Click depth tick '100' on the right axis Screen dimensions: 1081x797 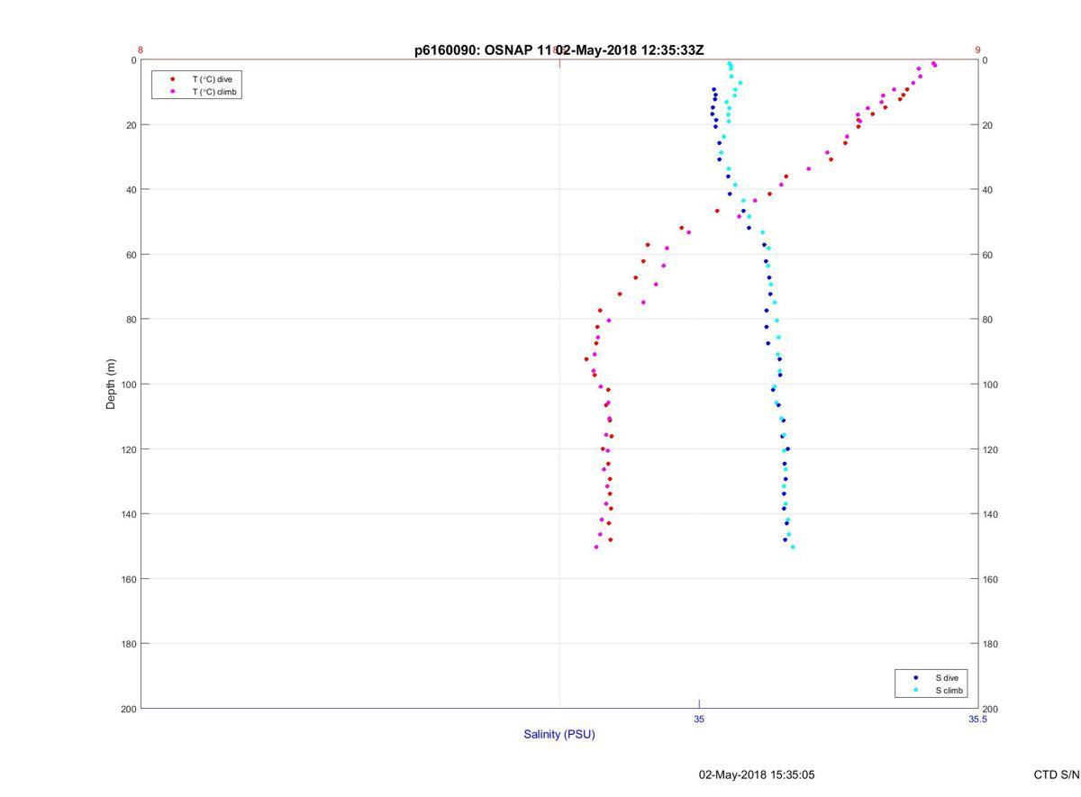990,385
